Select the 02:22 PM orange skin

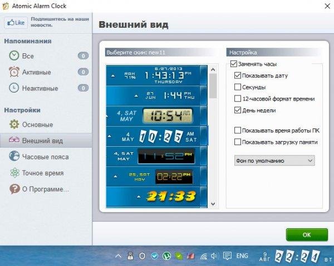point(156,177)
